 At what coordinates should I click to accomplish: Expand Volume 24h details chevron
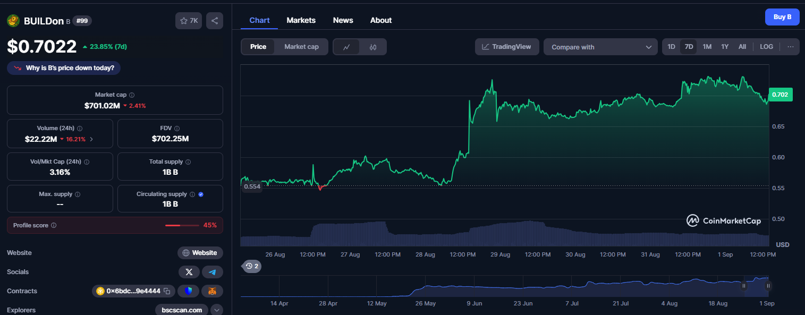coord(91,139)
